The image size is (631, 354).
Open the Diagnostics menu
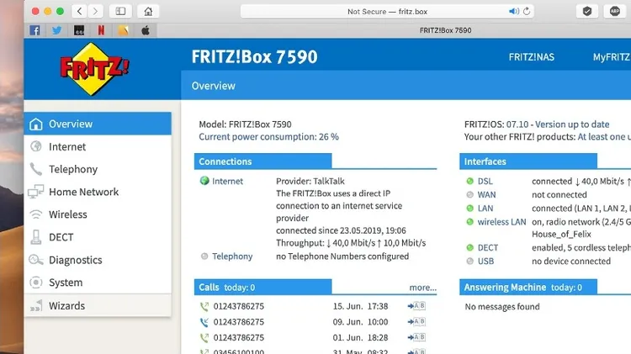click(98, 260)
